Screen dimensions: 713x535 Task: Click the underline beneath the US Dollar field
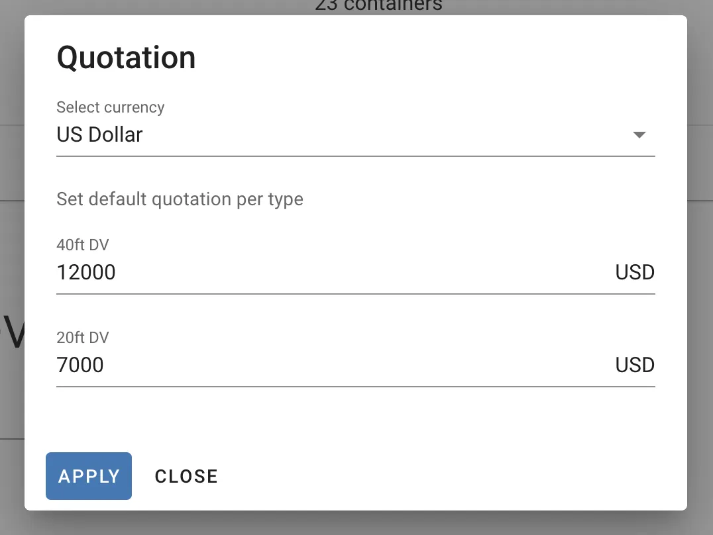pos(356,155)
